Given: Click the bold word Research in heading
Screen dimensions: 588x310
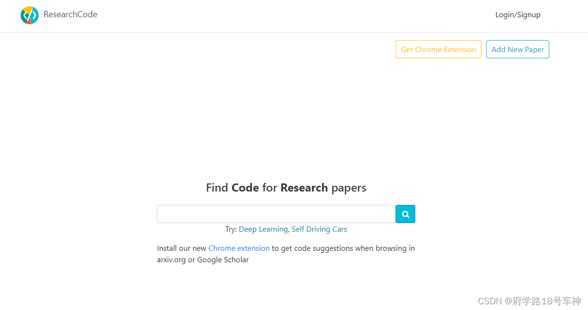Looking at the screenshot, I should tap(304, 188).
